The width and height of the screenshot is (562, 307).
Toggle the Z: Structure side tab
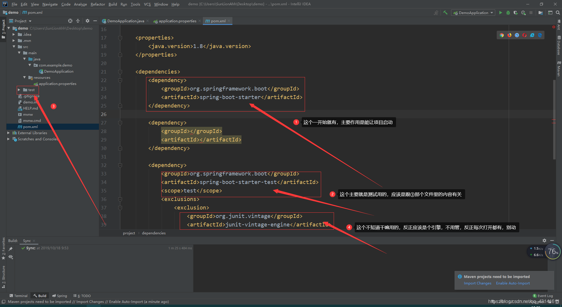click(4, 277)
